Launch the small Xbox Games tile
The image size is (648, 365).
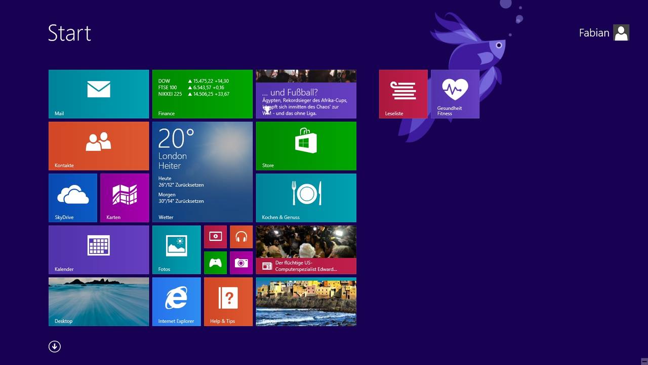[x=215, y=263]
